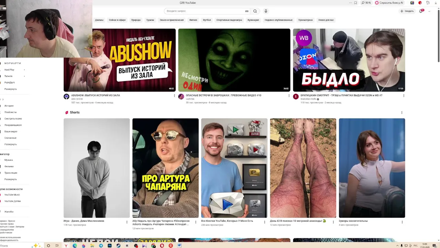Click the search magnifier button
Viewport: 440px width, 248px height.
(255, 11)
